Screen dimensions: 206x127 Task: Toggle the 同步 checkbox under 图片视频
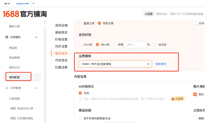[x=195, y=94]
